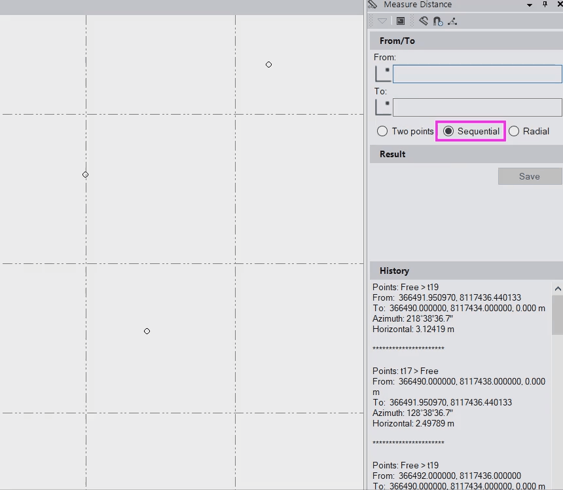Enable the snap magnet icon in the toolbar
Screen dimensions: 563x490
point(437,20)
